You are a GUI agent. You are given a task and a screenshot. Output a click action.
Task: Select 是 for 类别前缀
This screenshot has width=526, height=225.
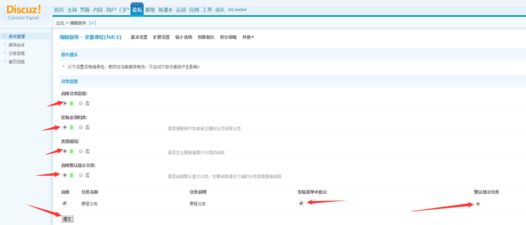(64, 151)
